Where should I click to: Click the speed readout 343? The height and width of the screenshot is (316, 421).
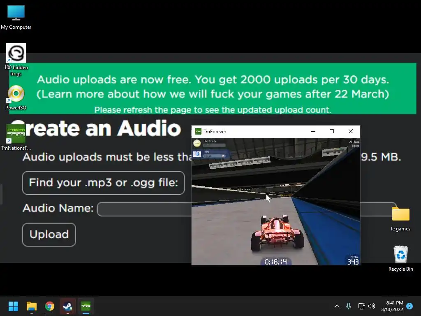point(353,262)
